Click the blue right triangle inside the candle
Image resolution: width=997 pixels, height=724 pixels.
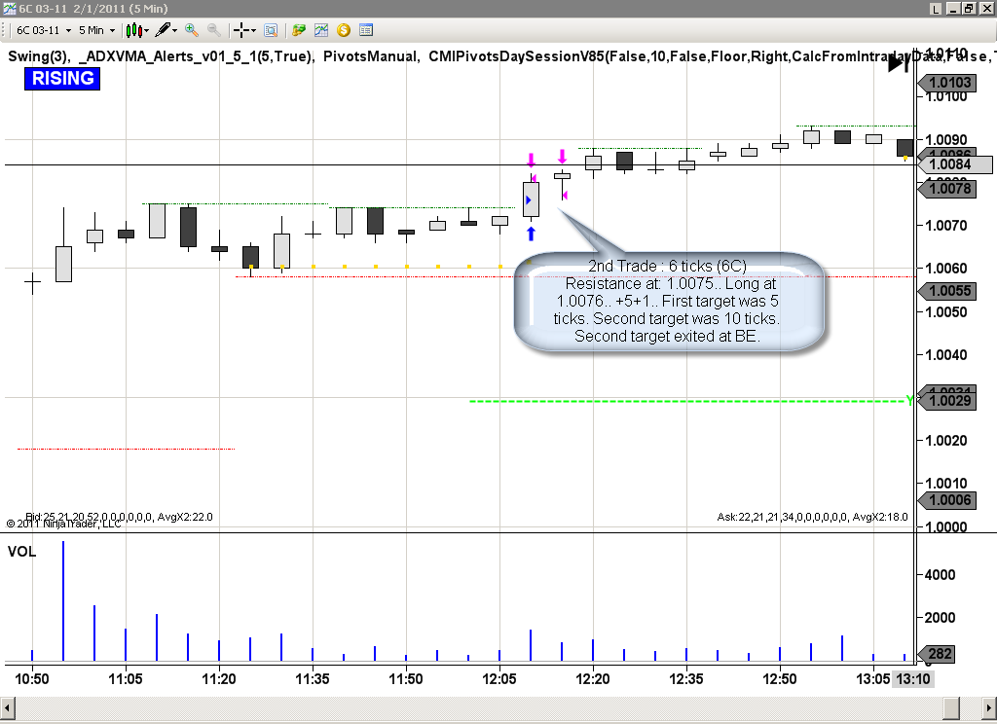point(528,200)
